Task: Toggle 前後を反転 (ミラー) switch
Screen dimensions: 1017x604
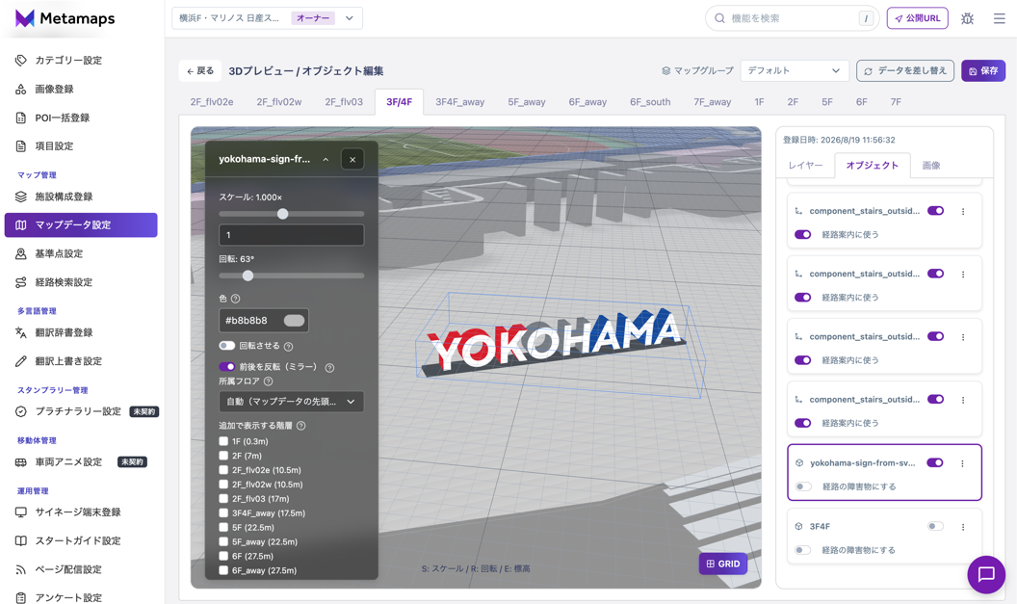Action: tap(226, 367)
